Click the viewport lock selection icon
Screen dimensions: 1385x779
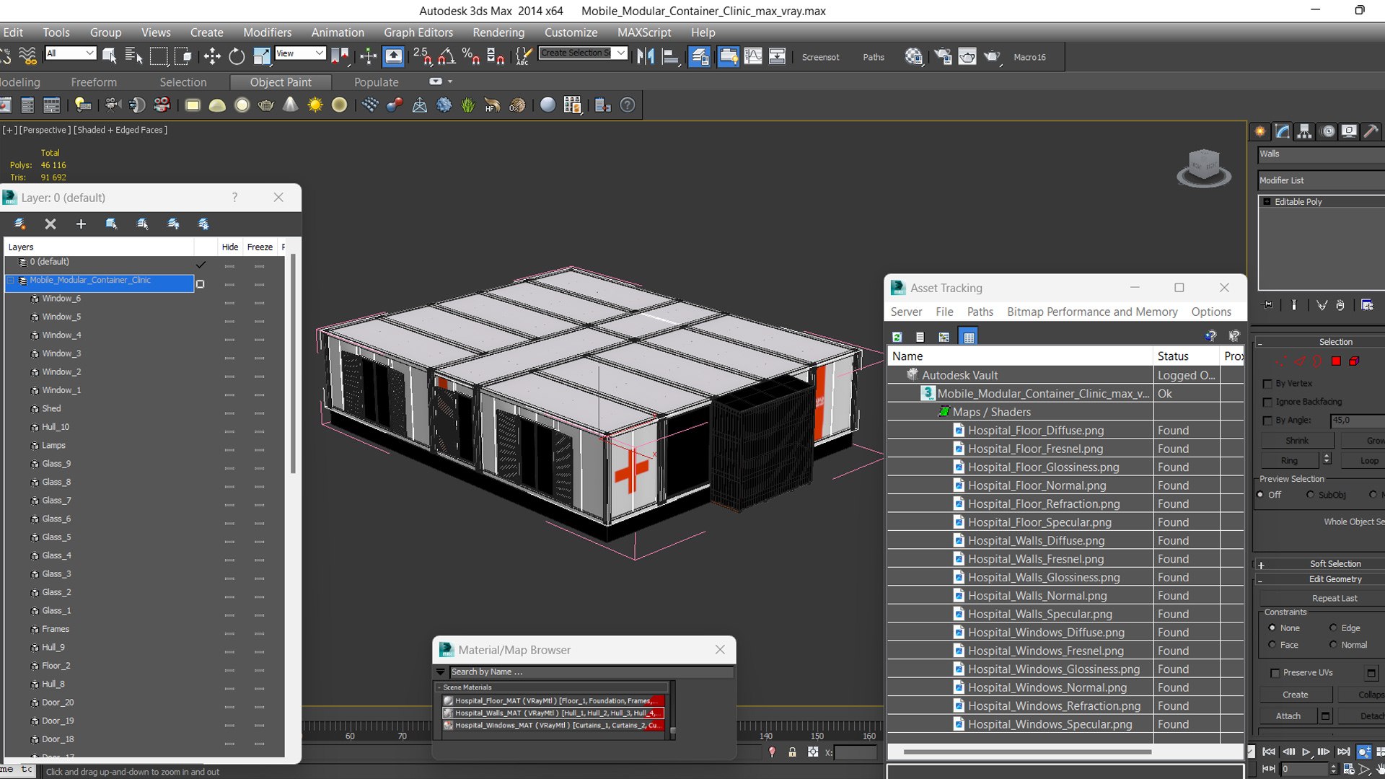[792, 752]
